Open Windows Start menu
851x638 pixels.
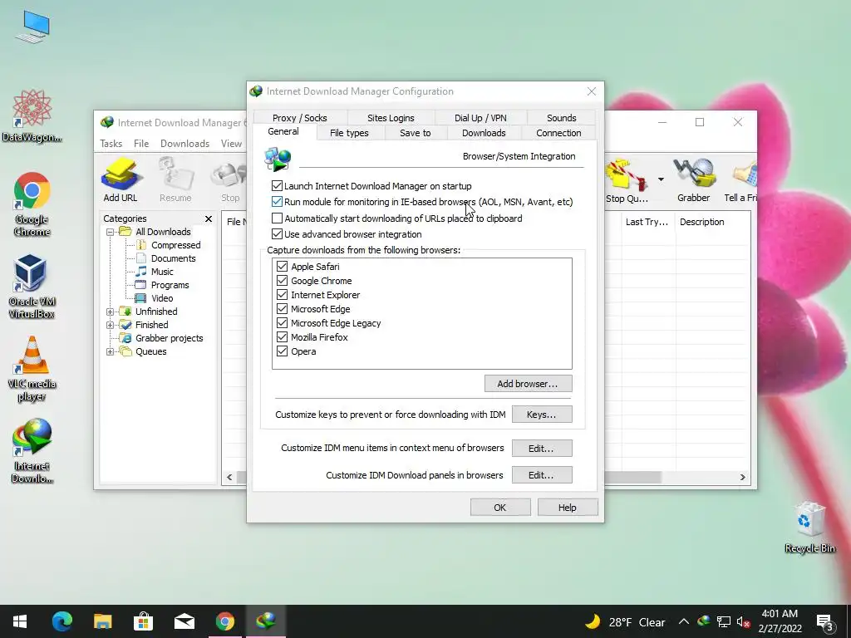20,621
